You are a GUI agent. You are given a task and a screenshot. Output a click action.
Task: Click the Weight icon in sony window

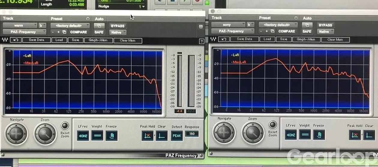(x=305, y=135)
